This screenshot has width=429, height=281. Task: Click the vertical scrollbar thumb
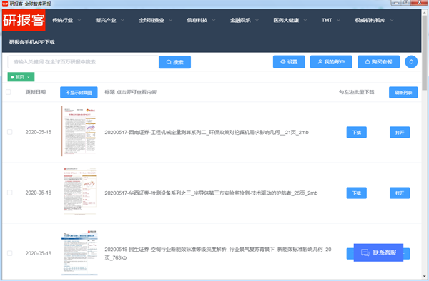click(425, 52)
